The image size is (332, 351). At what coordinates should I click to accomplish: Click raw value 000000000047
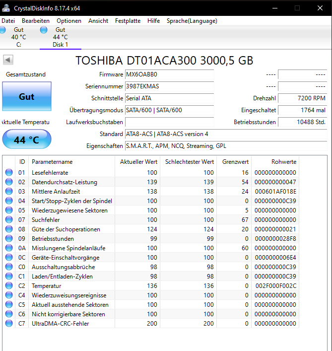click(x=275, y=182)
